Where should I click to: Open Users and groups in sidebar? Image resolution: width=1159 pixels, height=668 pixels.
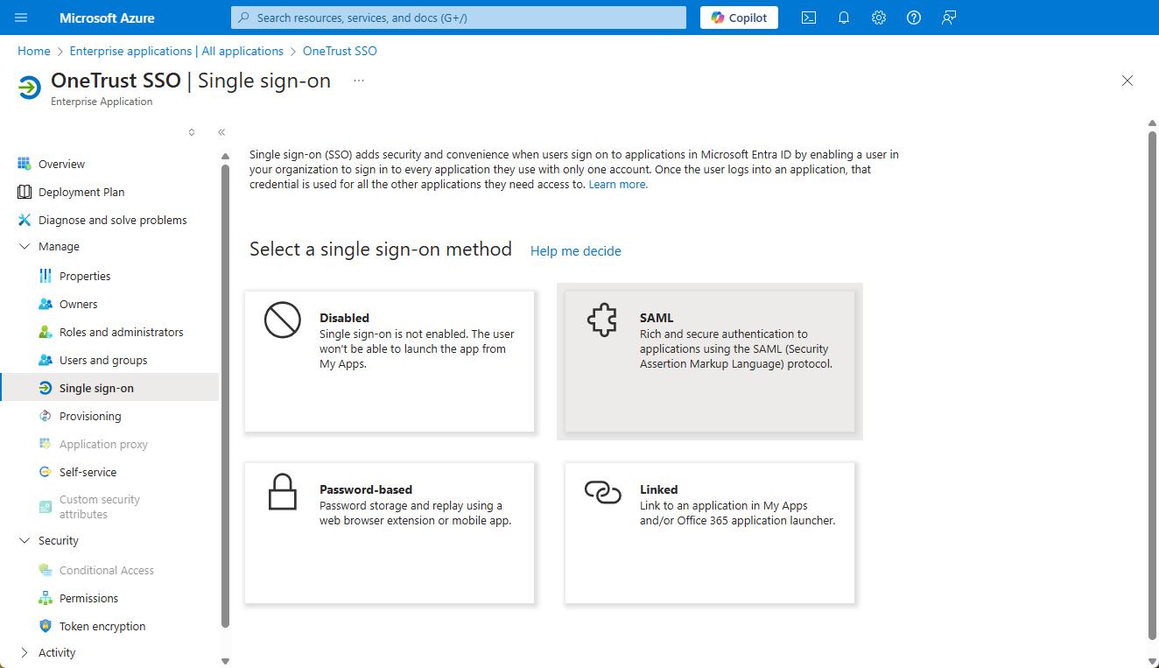pyautogui.click(x=103, y=361)
